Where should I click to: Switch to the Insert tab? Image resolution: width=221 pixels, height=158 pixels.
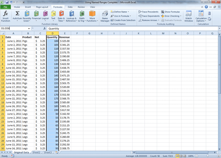click(x=28, y=7)
